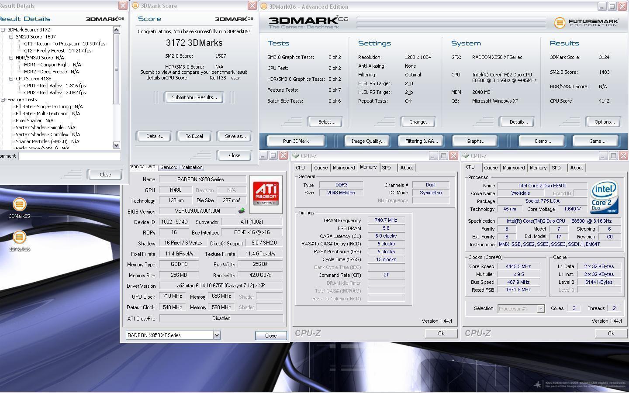Click the Submit Your Results button
This screenshot has height=393, width=629.
194,97
